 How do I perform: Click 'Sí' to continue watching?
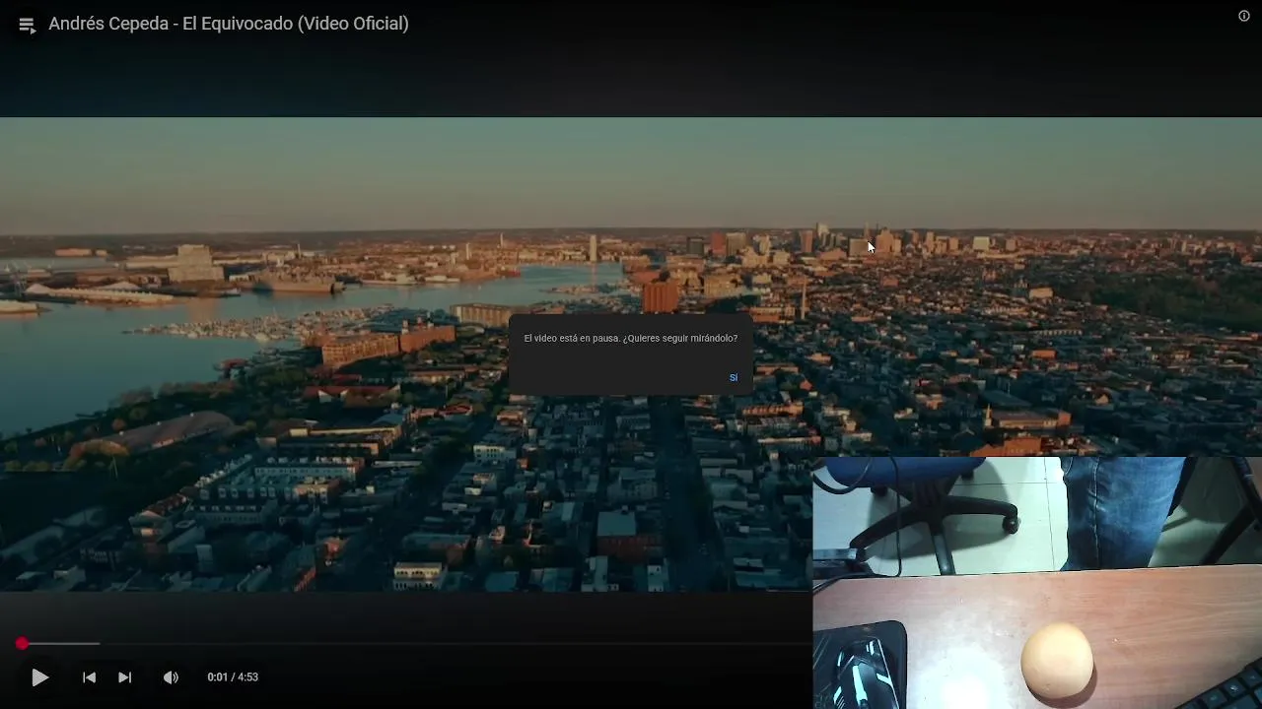pyautogui.click(x=733, y=377)
